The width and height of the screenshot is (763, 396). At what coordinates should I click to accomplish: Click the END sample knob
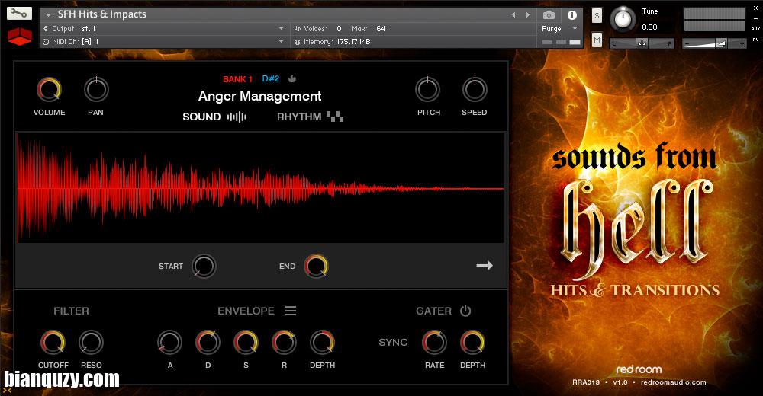click(x=317, y=266)
